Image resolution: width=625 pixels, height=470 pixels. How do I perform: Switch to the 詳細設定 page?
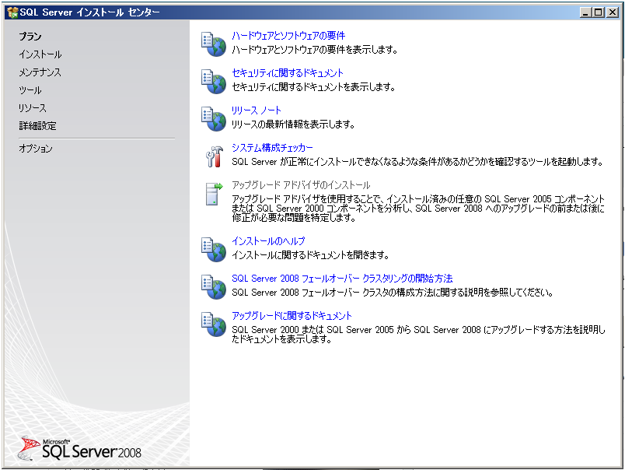pyautogui.click(x=37, y=126)
